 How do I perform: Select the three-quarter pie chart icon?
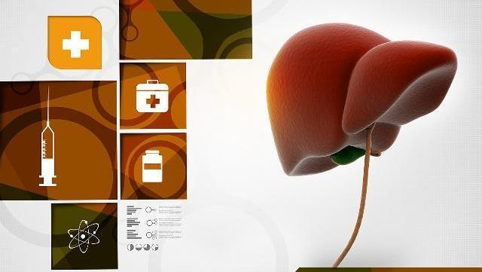[x=147, y=247]
